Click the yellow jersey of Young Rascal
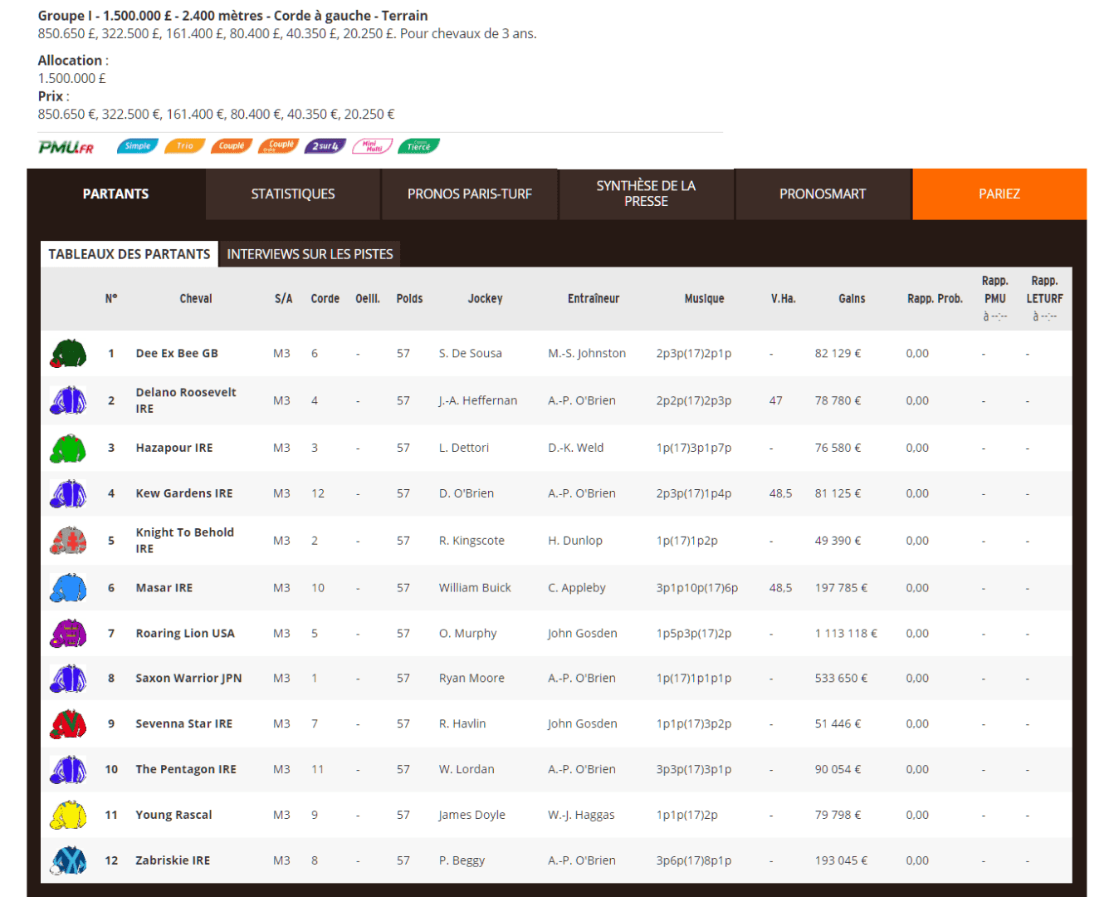Screen dimensions: 1109x897 click(68, 816)
